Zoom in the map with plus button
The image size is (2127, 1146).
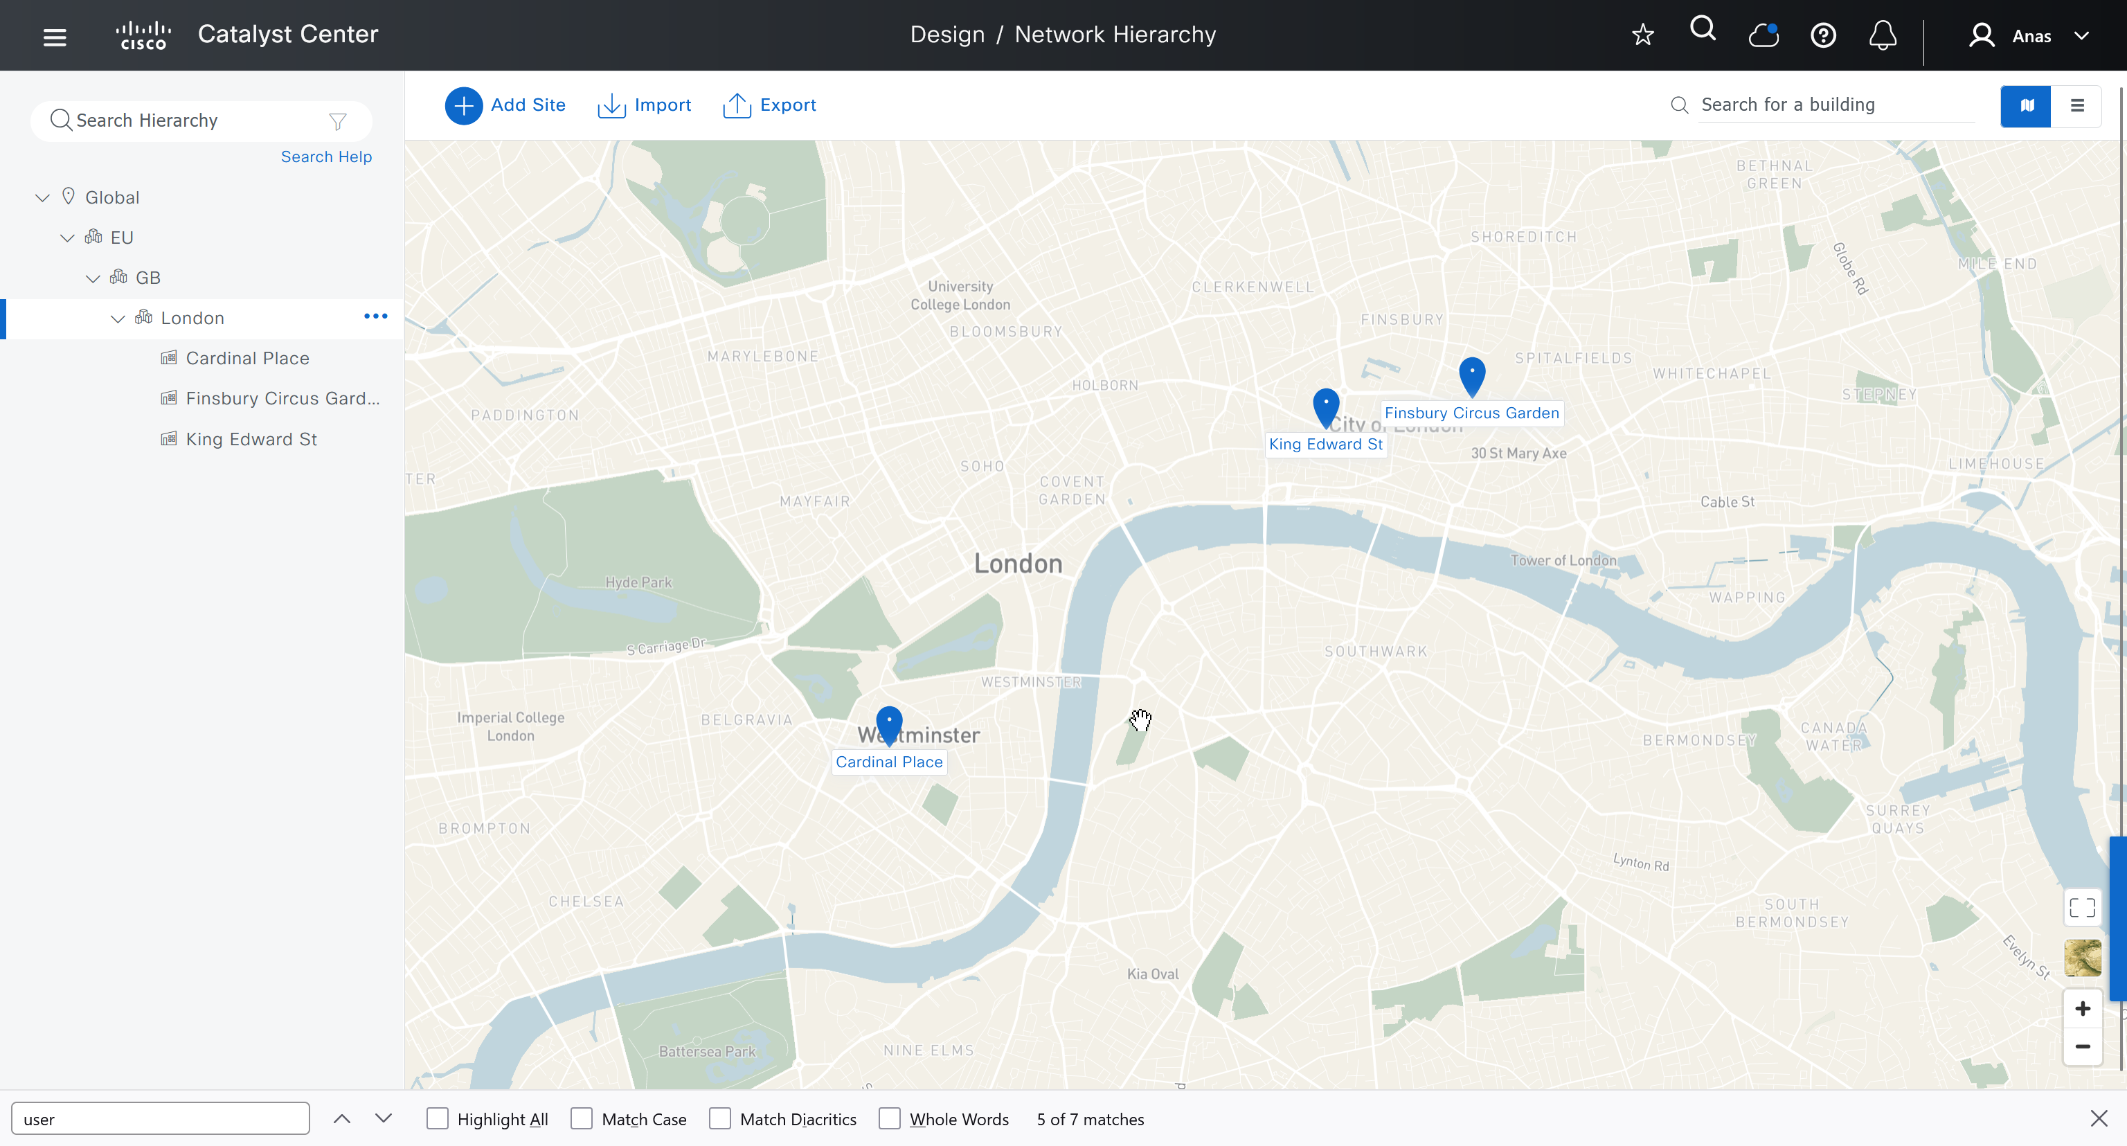[x=2081, y=1008]
